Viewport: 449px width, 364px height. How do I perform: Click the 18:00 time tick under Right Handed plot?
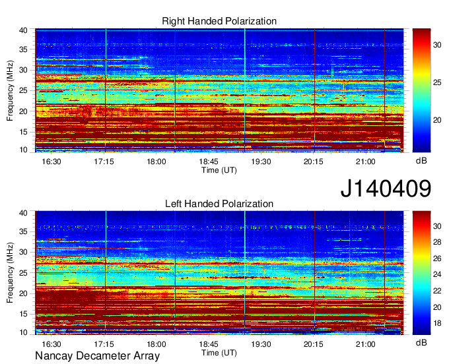(x=156, y=162)
